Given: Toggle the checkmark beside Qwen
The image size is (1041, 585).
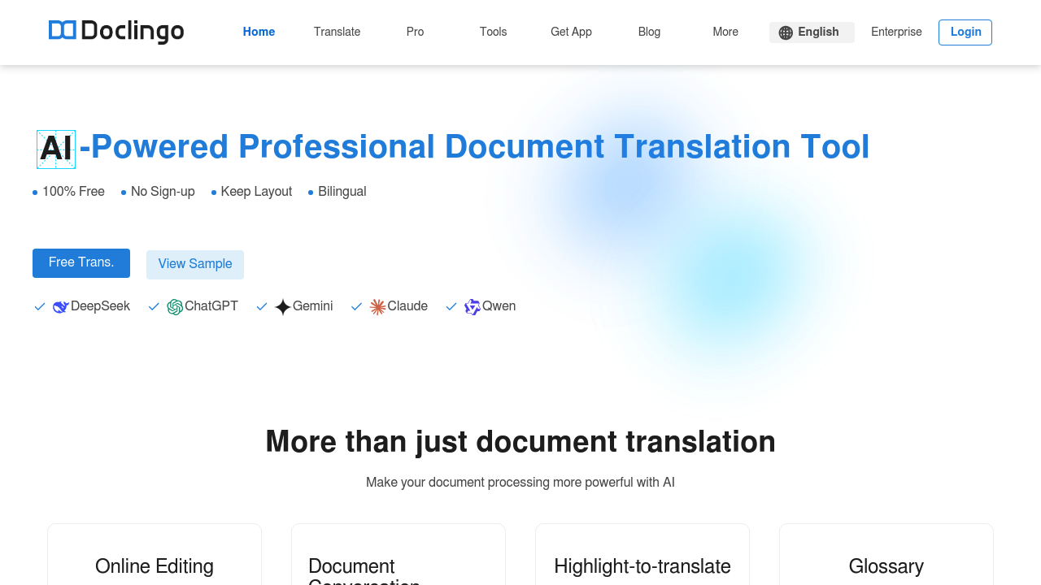Looking at the screenshot, I should [451, 306].
